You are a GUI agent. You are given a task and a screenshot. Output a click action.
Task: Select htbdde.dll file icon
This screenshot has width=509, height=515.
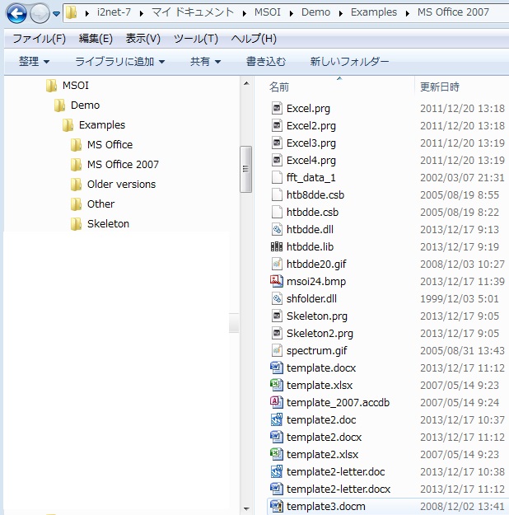click(x=277, y=229)
